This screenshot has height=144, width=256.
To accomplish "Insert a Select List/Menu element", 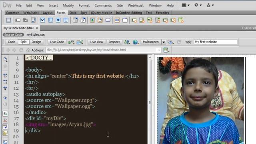I will (75, 20).
